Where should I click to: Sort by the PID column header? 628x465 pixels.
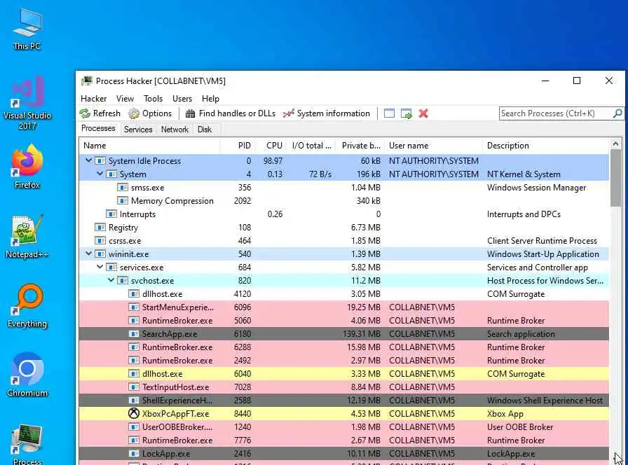coord(237,146)
